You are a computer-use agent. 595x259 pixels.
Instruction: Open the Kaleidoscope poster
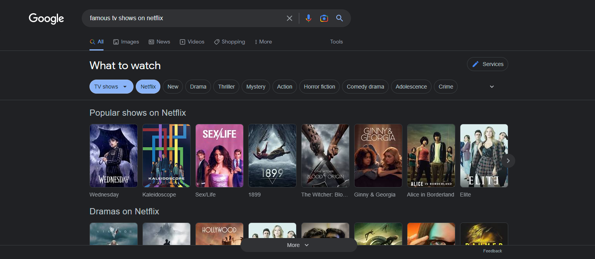(x=167, y=156)
